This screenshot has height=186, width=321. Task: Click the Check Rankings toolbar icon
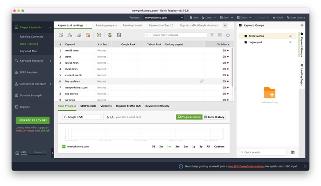(x=61, y=35)
